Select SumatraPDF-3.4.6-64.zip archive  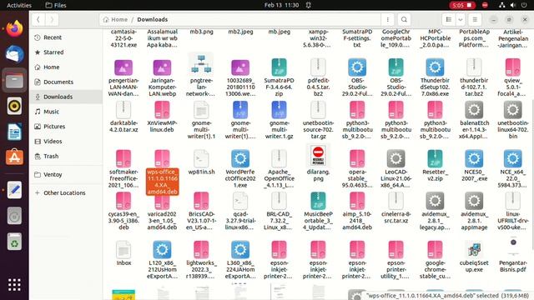click(x=279, y=77)
